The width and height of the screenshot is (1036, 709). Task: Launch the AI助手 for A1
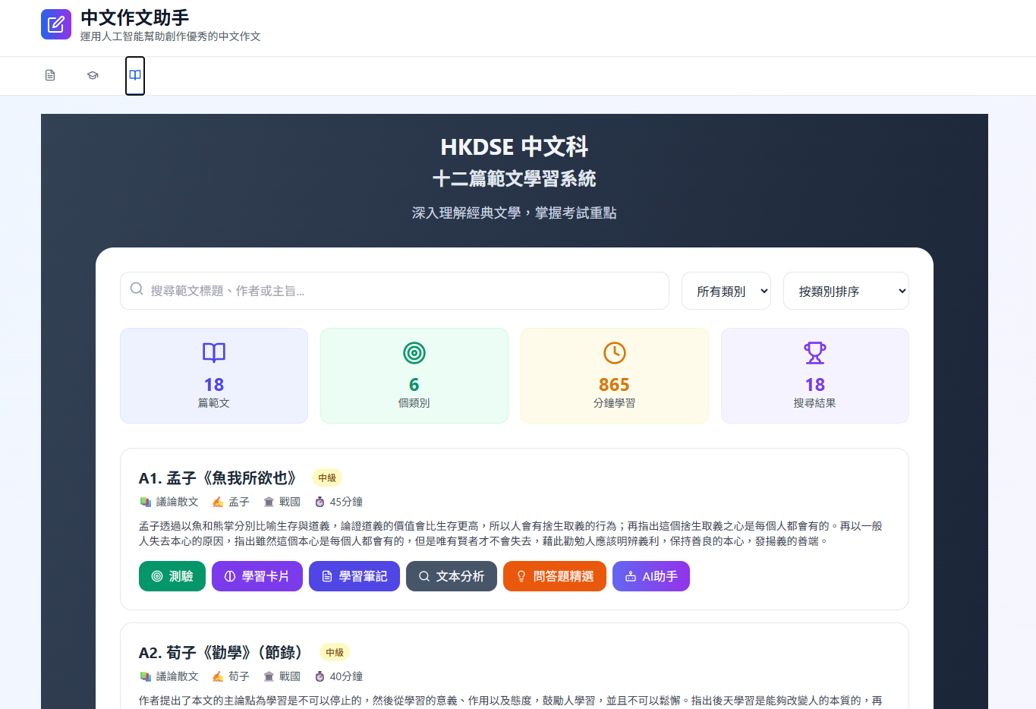coord(651,576)
